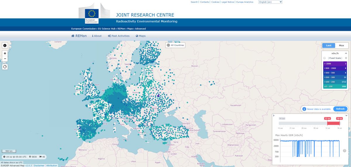Screen dimensions: 351x167
Task: Click the info icon in newer data notice
Action: click(304, 109)
